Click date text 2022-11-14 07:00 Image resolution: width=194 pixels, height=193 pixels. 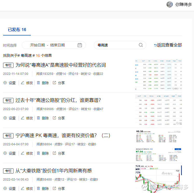pos(16,74)
